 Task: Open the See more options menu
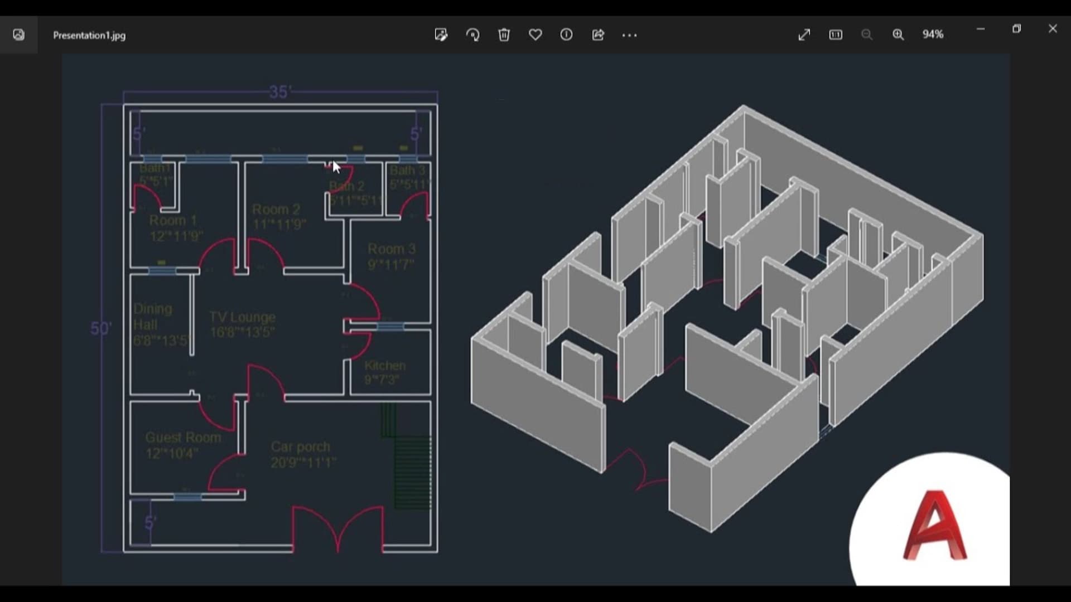click(629, 35)
